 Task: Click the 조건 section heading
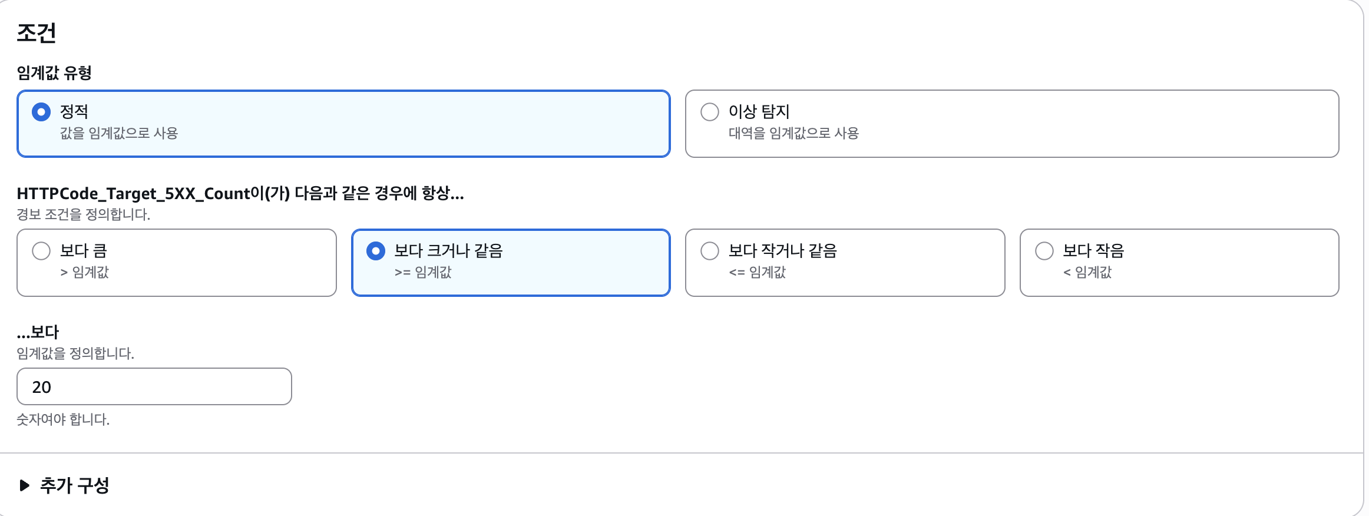click(x=37, y=33)
